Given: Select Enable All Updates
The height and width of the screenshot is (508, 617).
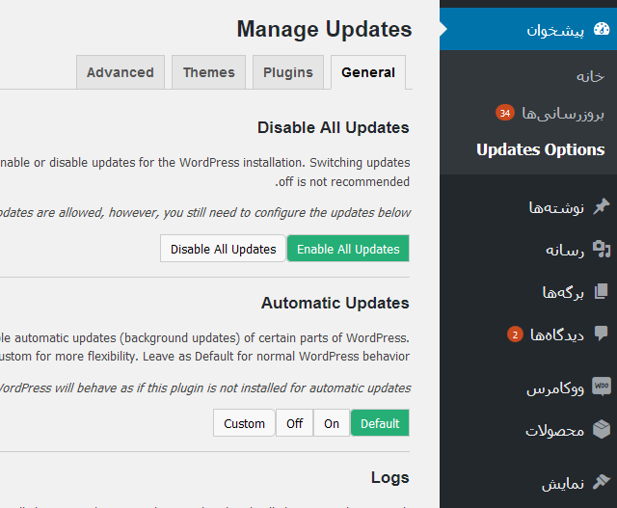Looking at the screenshot, I should pos(348,249).
